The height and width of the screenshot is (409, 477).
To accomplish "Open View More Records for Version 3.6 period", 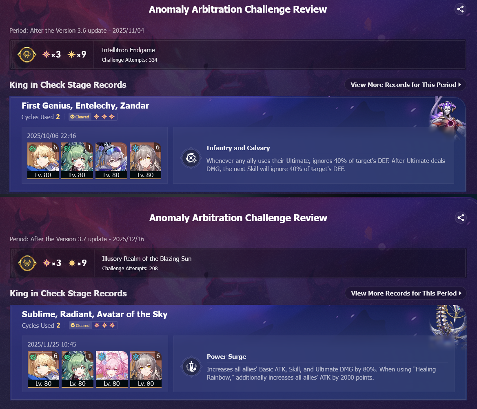I will coord(405,84).
